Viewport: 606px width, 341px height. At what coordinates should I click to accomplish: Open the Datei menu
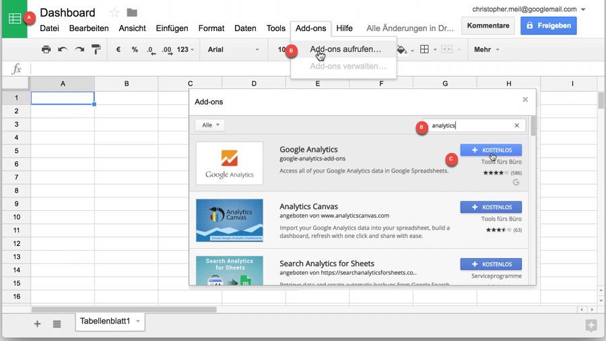coord(49,28)
